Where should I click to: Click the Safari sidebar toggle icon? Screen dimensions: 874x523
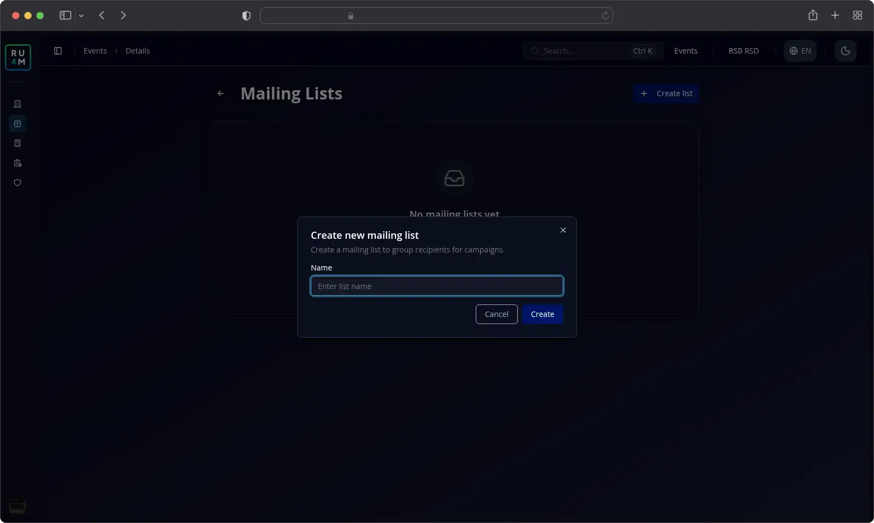66,15
